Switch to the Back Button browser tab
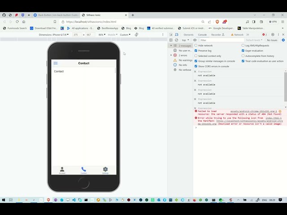The width and height of the screenshot is (287, 215). tap(57, 15)
